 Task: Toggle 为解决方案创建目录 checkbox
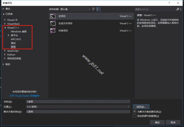(135, 111)
